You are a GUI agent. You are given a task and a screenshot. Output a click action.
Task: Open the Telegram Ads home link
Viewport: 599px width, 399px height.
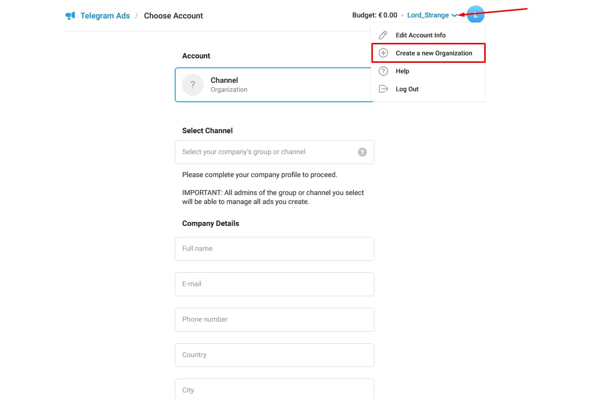(105, 15)
